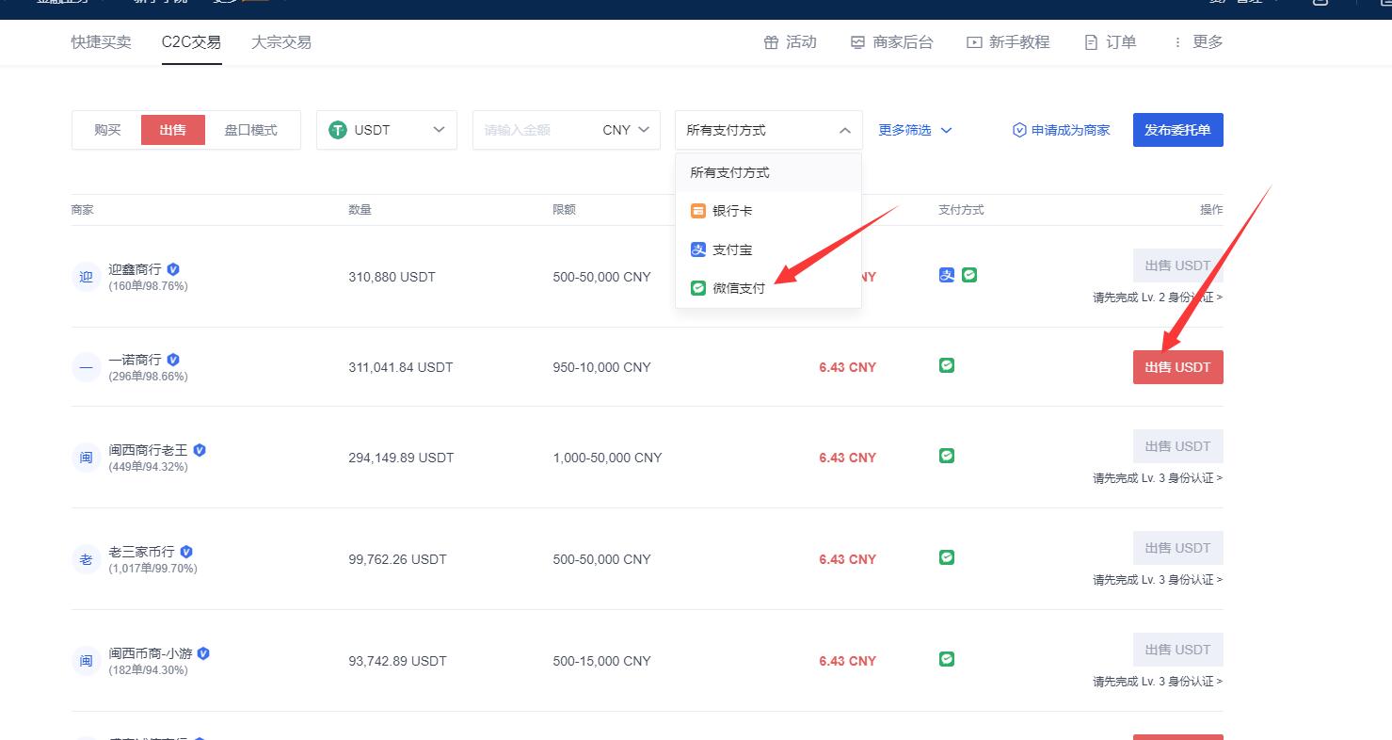Click the green USDT token icon
Viewport: 1392px width, 740px height.
pyautogui.click(x=337, y=129)
